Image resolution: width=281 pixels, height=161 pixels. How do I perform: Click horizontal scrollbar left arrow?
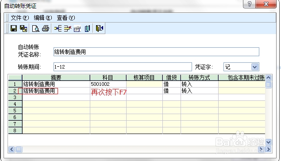tap(12, 149)
